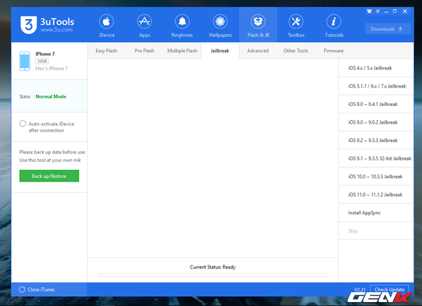Choose iOS 8.0 ~ 8.4.1 Jailbreak
Screen dimensions: 422x306
376,104
